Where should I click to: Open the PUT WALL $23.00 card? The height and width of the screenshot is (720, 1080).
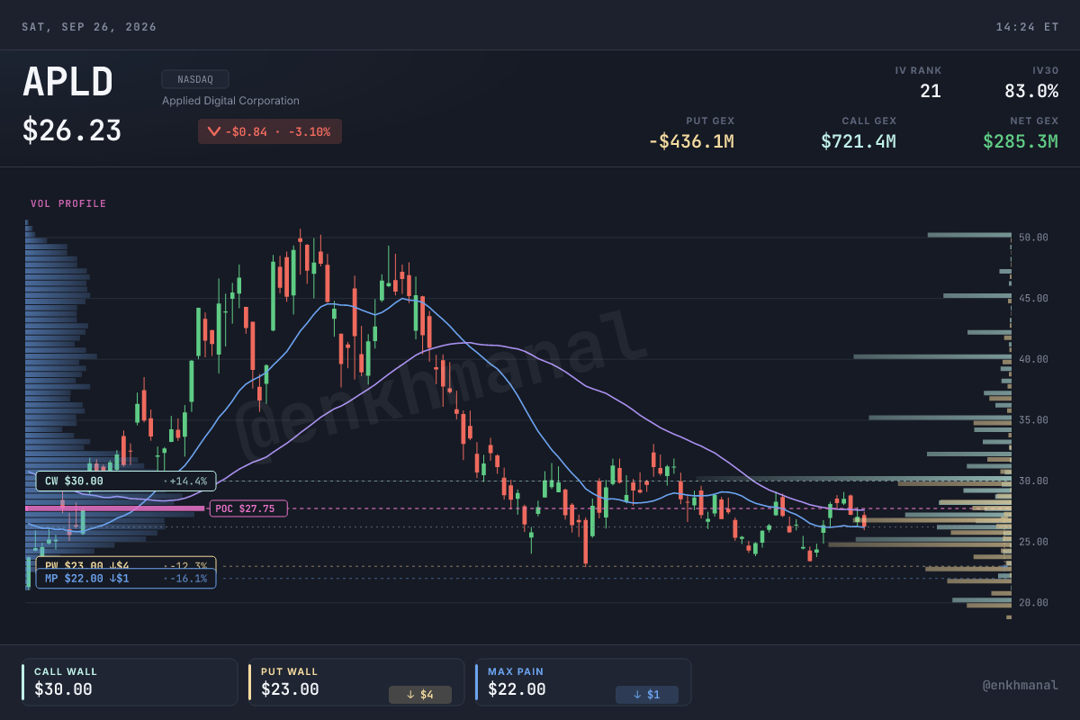tap(356, 682)
